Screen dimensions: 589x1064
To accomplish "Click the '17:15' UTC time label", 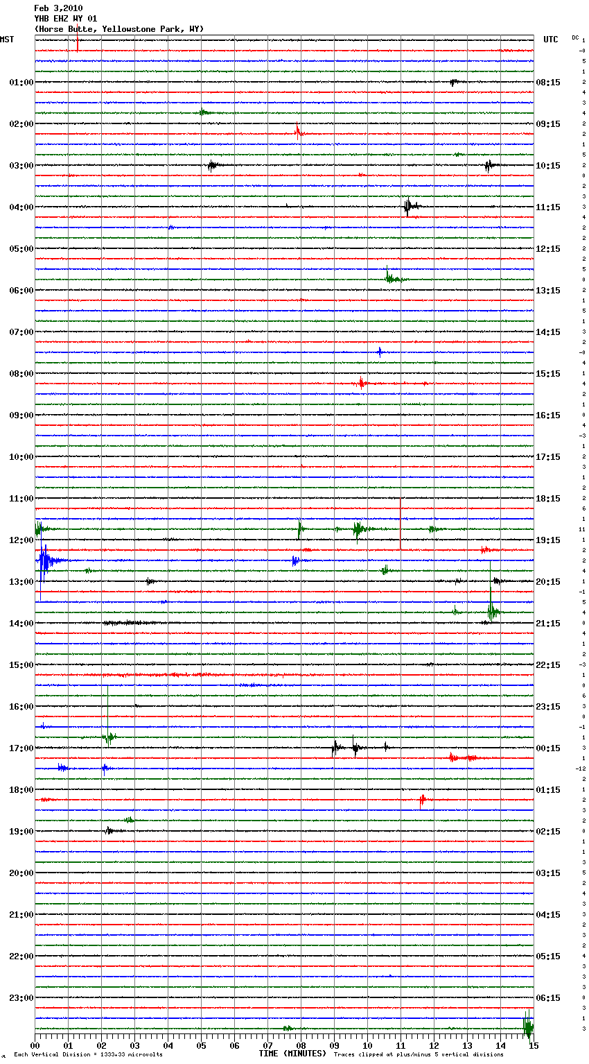I will [x=548, y=457].
